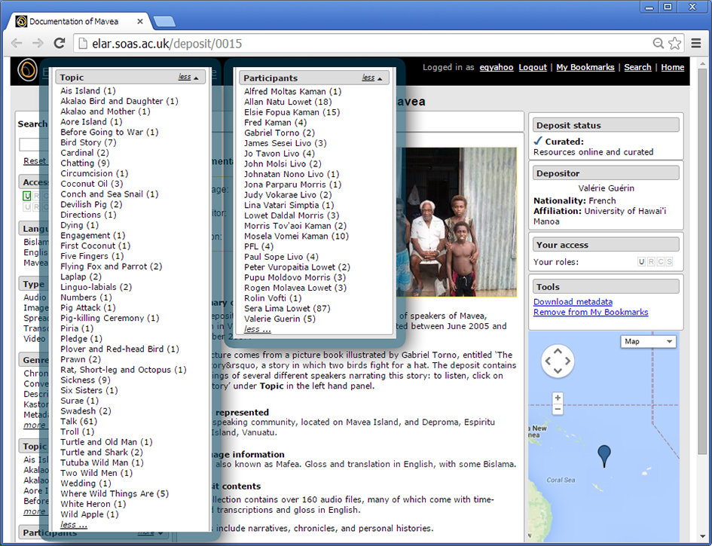Click 'less ...' at bottom of Participants list
This screenshot has width=712, height=546.
258,329
